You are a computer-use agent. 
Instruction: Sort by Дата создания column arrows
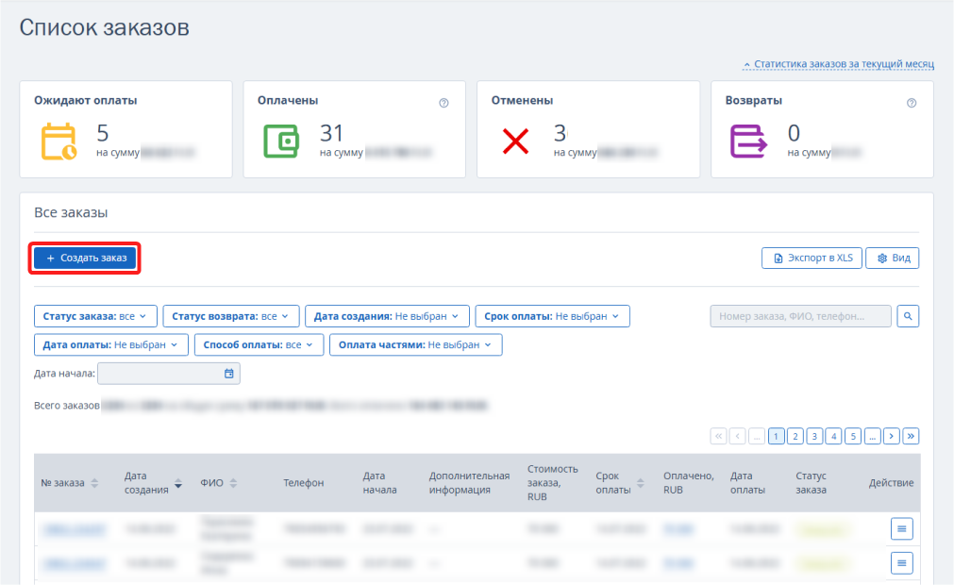(178, 483)
